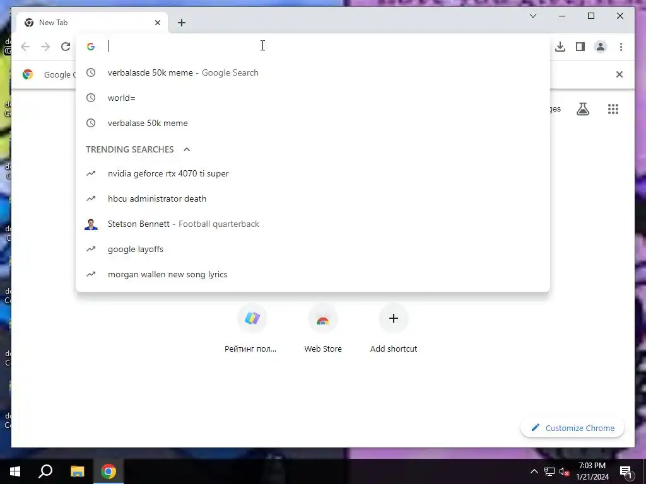This screenshot has width=646, height=484.
Task: Open the notification center icon
Action: pyautogui.click(x=626, y=471)
